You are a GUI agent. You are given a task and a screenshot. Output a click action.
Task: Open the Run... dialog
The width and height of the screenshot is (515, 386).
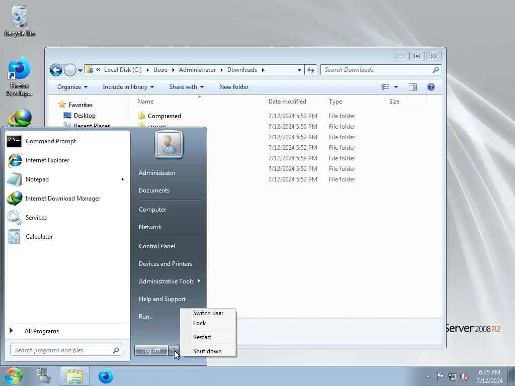(x=146, y=317)
